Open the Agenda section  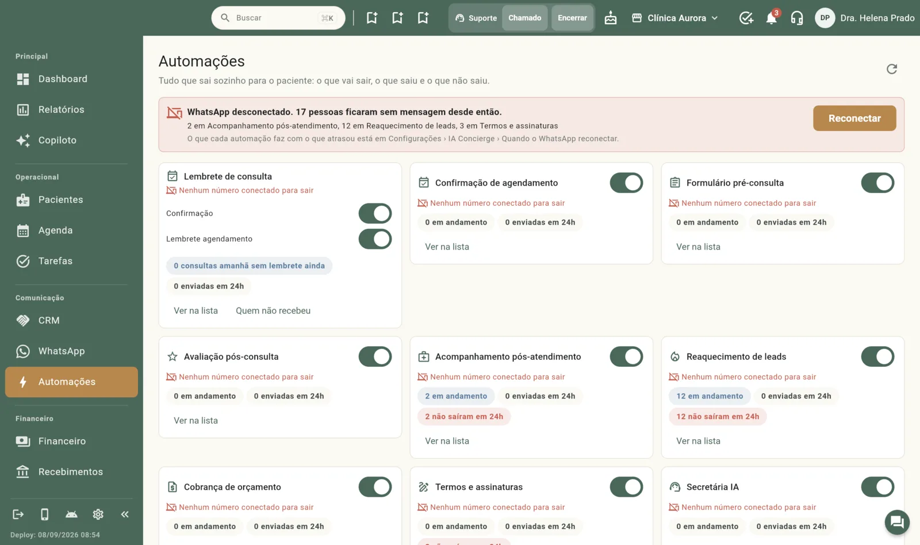71,230
